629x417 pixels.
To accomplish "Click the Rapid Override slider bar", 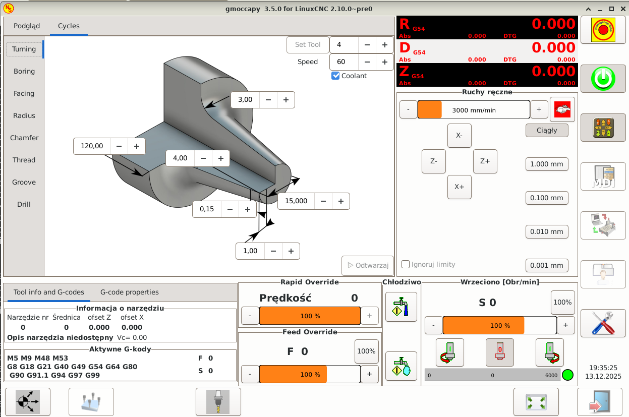I will (310, 316).
